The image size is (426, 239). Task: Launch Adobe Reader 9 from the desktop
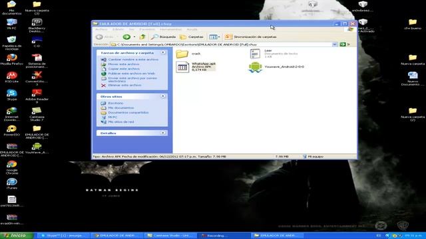[x=37, y=96]
